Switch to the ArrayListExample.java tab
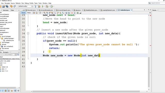Image resolution: width=165 pixels, height=93 pixels. [47, 10]
